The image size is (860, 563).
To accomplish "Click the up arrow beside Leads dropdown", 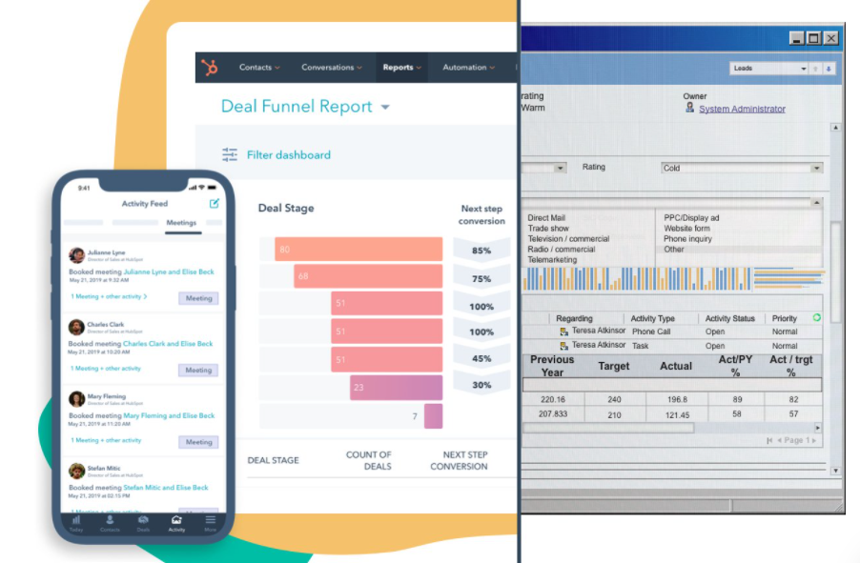I will coord(815,69).
